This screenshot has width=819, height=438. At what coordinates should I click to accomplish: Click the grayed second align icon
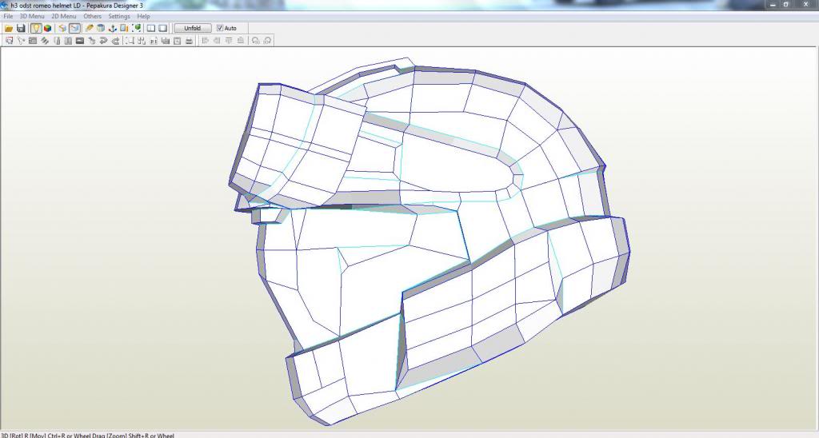coord(216,41)
